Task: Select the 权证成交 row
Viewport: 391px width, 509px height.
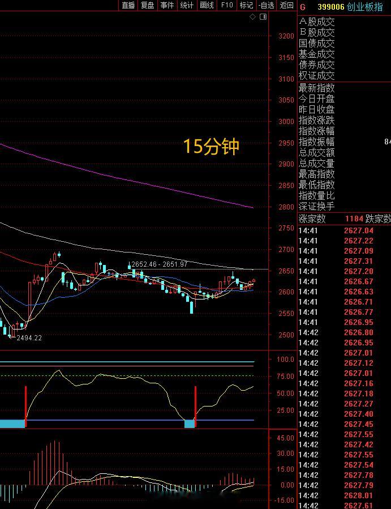Action: pos(345,75)
